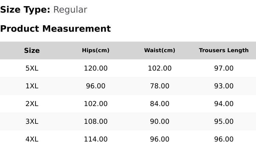Select the 4XL size cell

(x=32, y=139)
